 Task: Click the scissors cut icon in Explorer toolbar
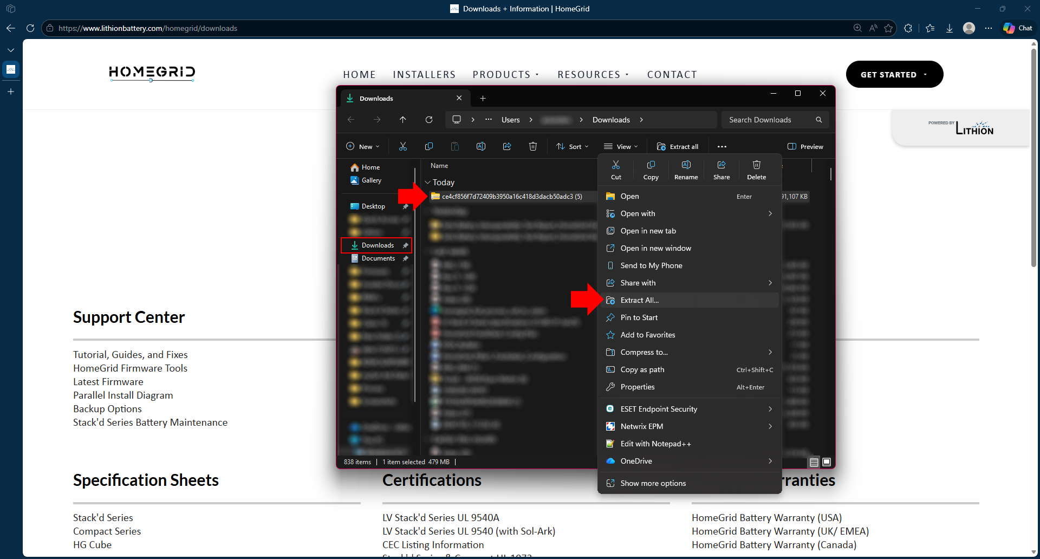(403, 146)
